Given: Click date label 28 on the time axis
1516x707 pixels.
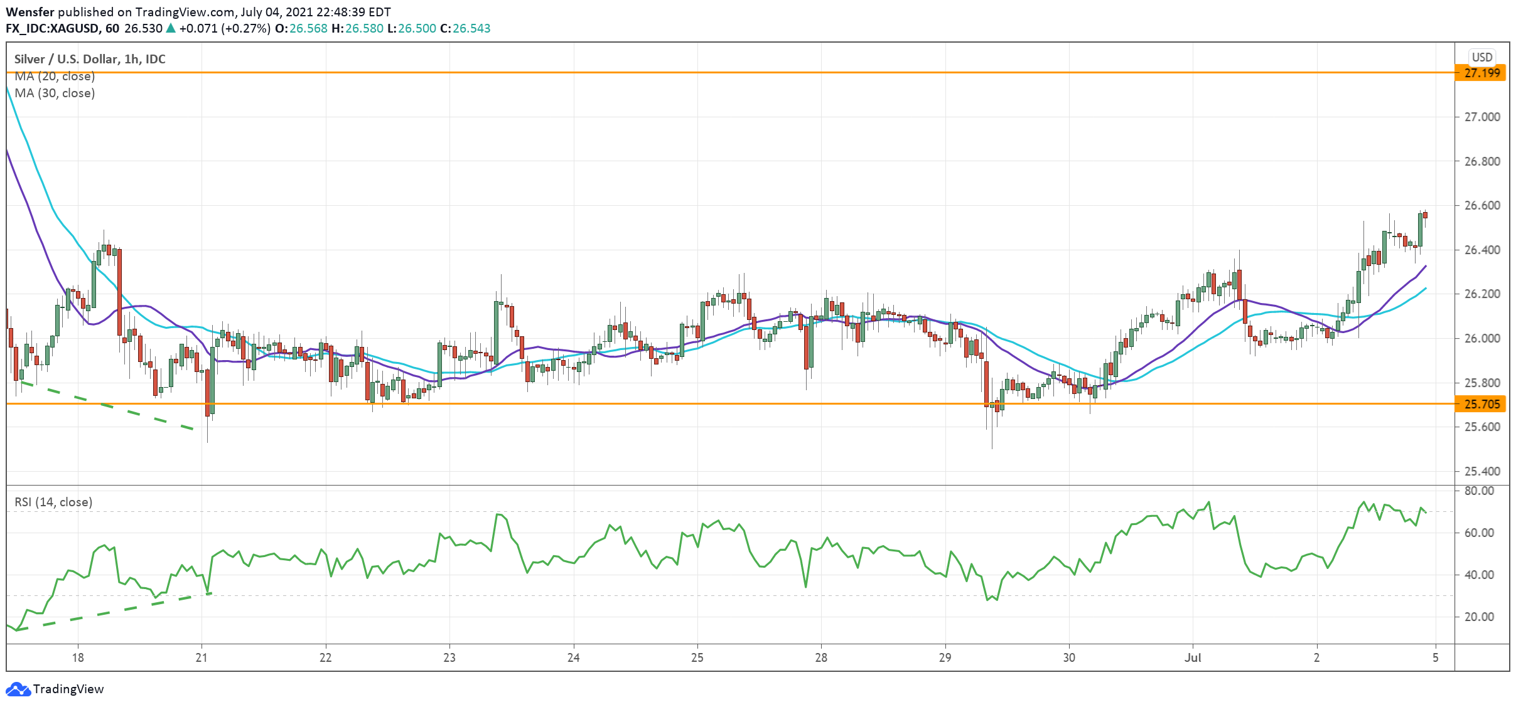Looking at the screenshot, I should click(x=821, y=657).
